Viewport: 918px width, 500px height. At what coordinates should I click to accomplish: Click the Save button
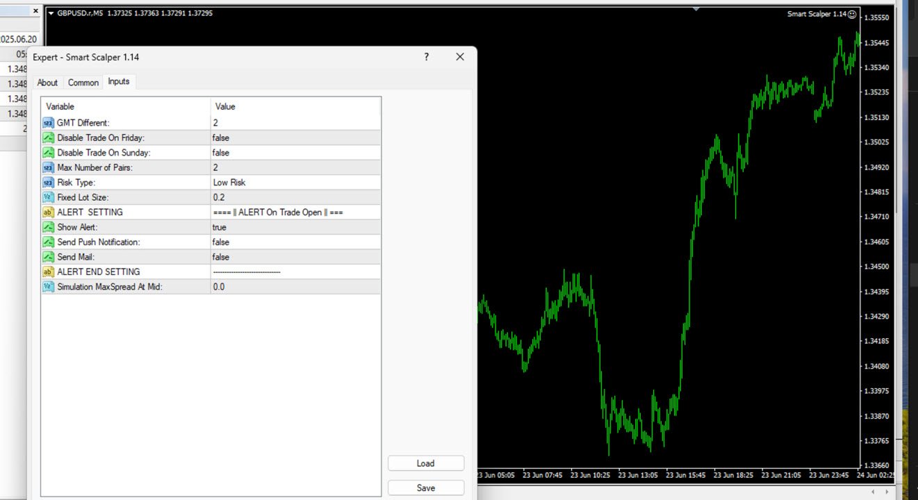coord(426,488)
